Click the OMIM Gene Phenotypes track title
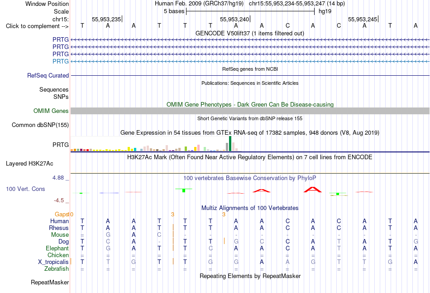Viewport: 430px width, 293px height. 250,104
